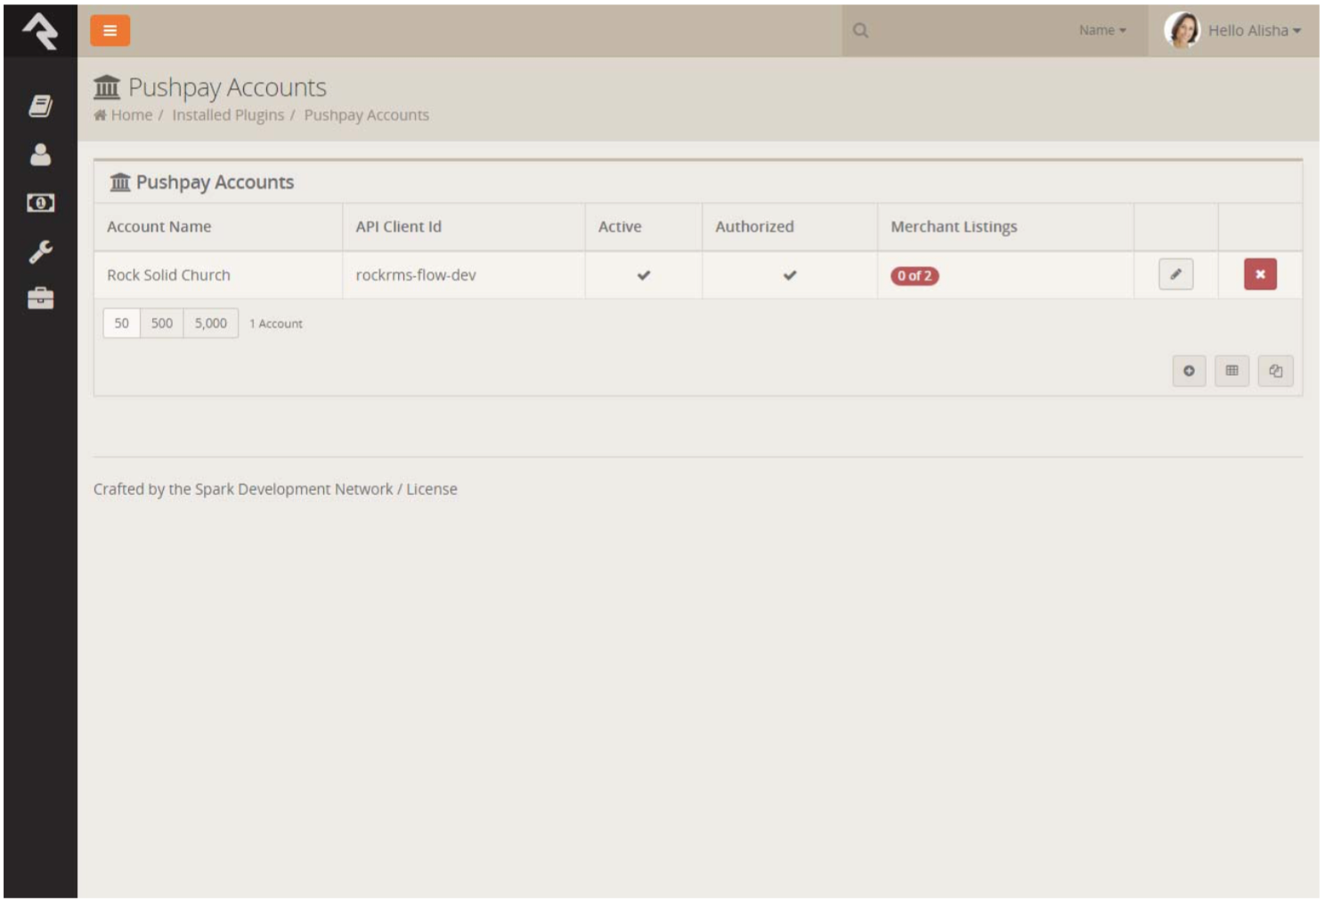The width and height of the screenshot is (1325, 901).
Task: Navigate to Installed Plugins via breadcrumb
Action: point(230,115)
